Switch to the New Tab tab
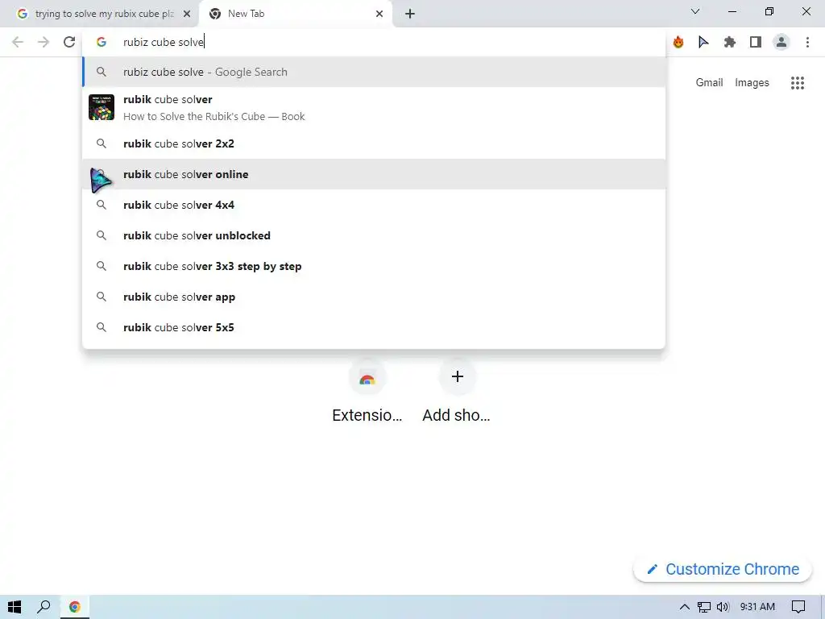 pos(295,14)
